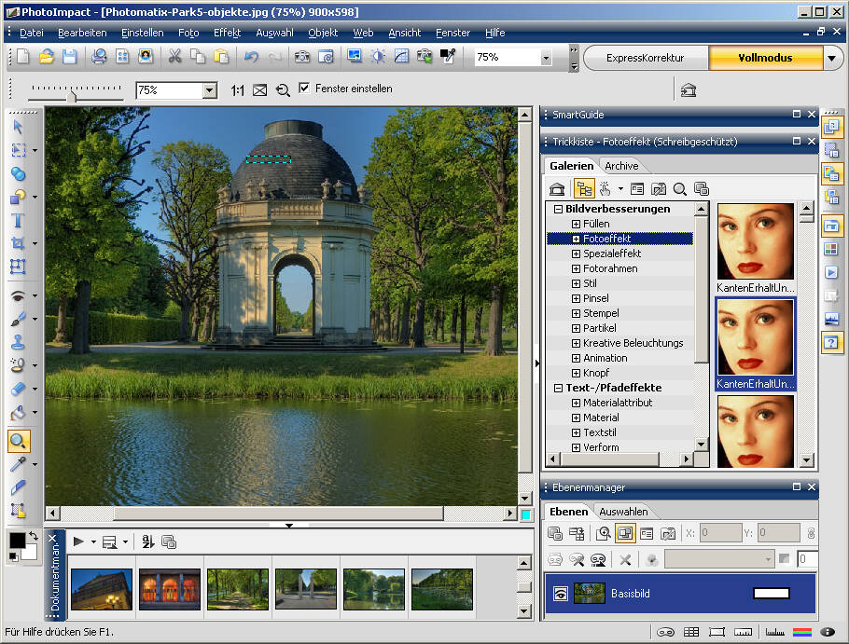Viewport: 849px width, 644px height.
Task: Click the 1:1 actual size button
Action: 237,90
